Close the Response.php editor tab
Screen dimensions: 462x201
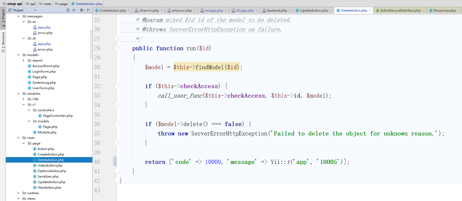[459, 11]
